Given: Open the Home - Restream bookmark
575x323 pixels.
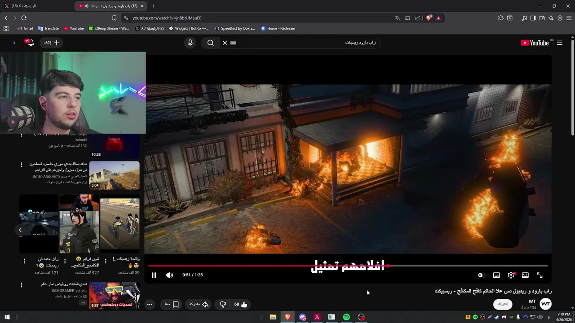Looking at the screenshot, I should click(278, 28).
